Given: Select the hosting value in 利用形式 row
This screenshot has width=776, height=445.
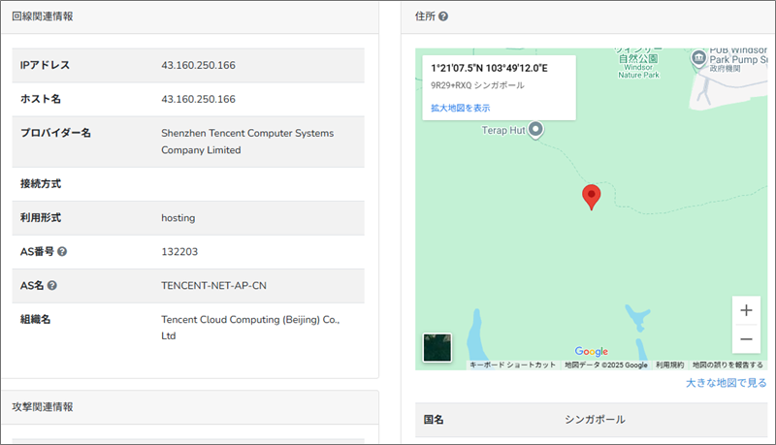Looking at the screenshot, I should [178, 218].
